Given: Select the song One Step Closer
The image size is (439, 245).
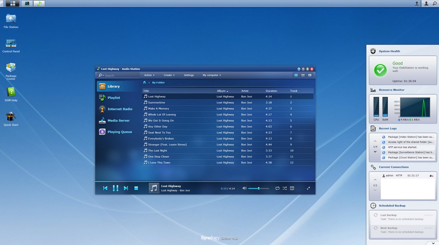Looking at the screenshot, I should (x=228, y=157).
